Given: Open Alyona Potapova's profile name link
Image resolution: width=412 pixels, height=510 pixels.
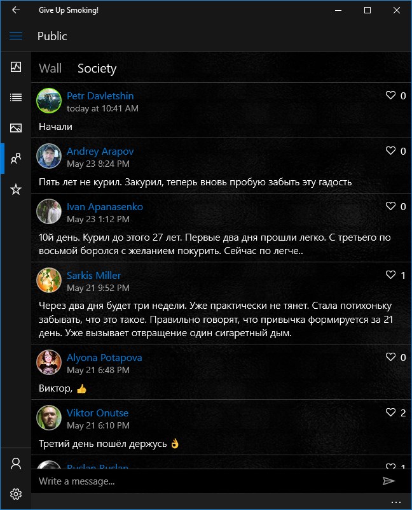Looking at the screenshot, I should [104, 358].
